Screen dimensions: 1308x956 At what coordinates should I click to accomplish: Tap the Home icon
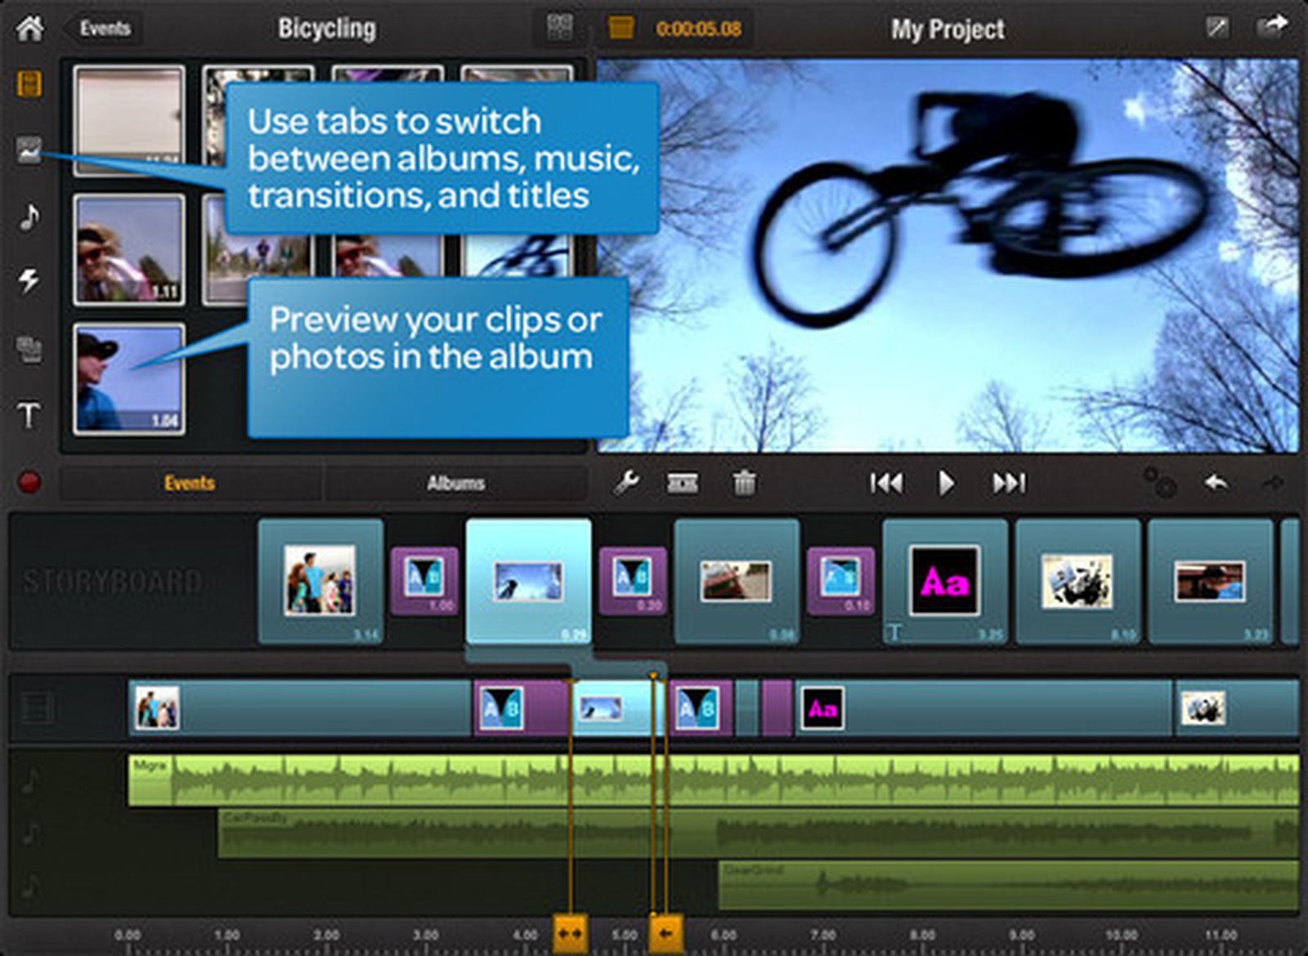[x=30, y=28]
